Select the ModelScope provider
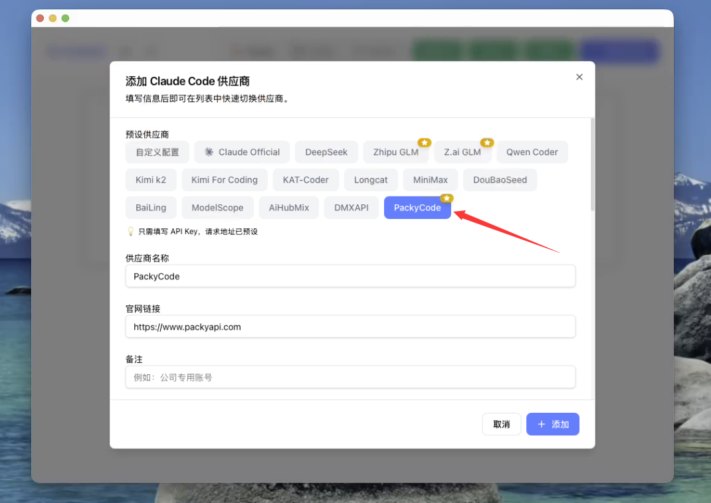The width and height of the screenshot is (711, 503). (217, 207)
